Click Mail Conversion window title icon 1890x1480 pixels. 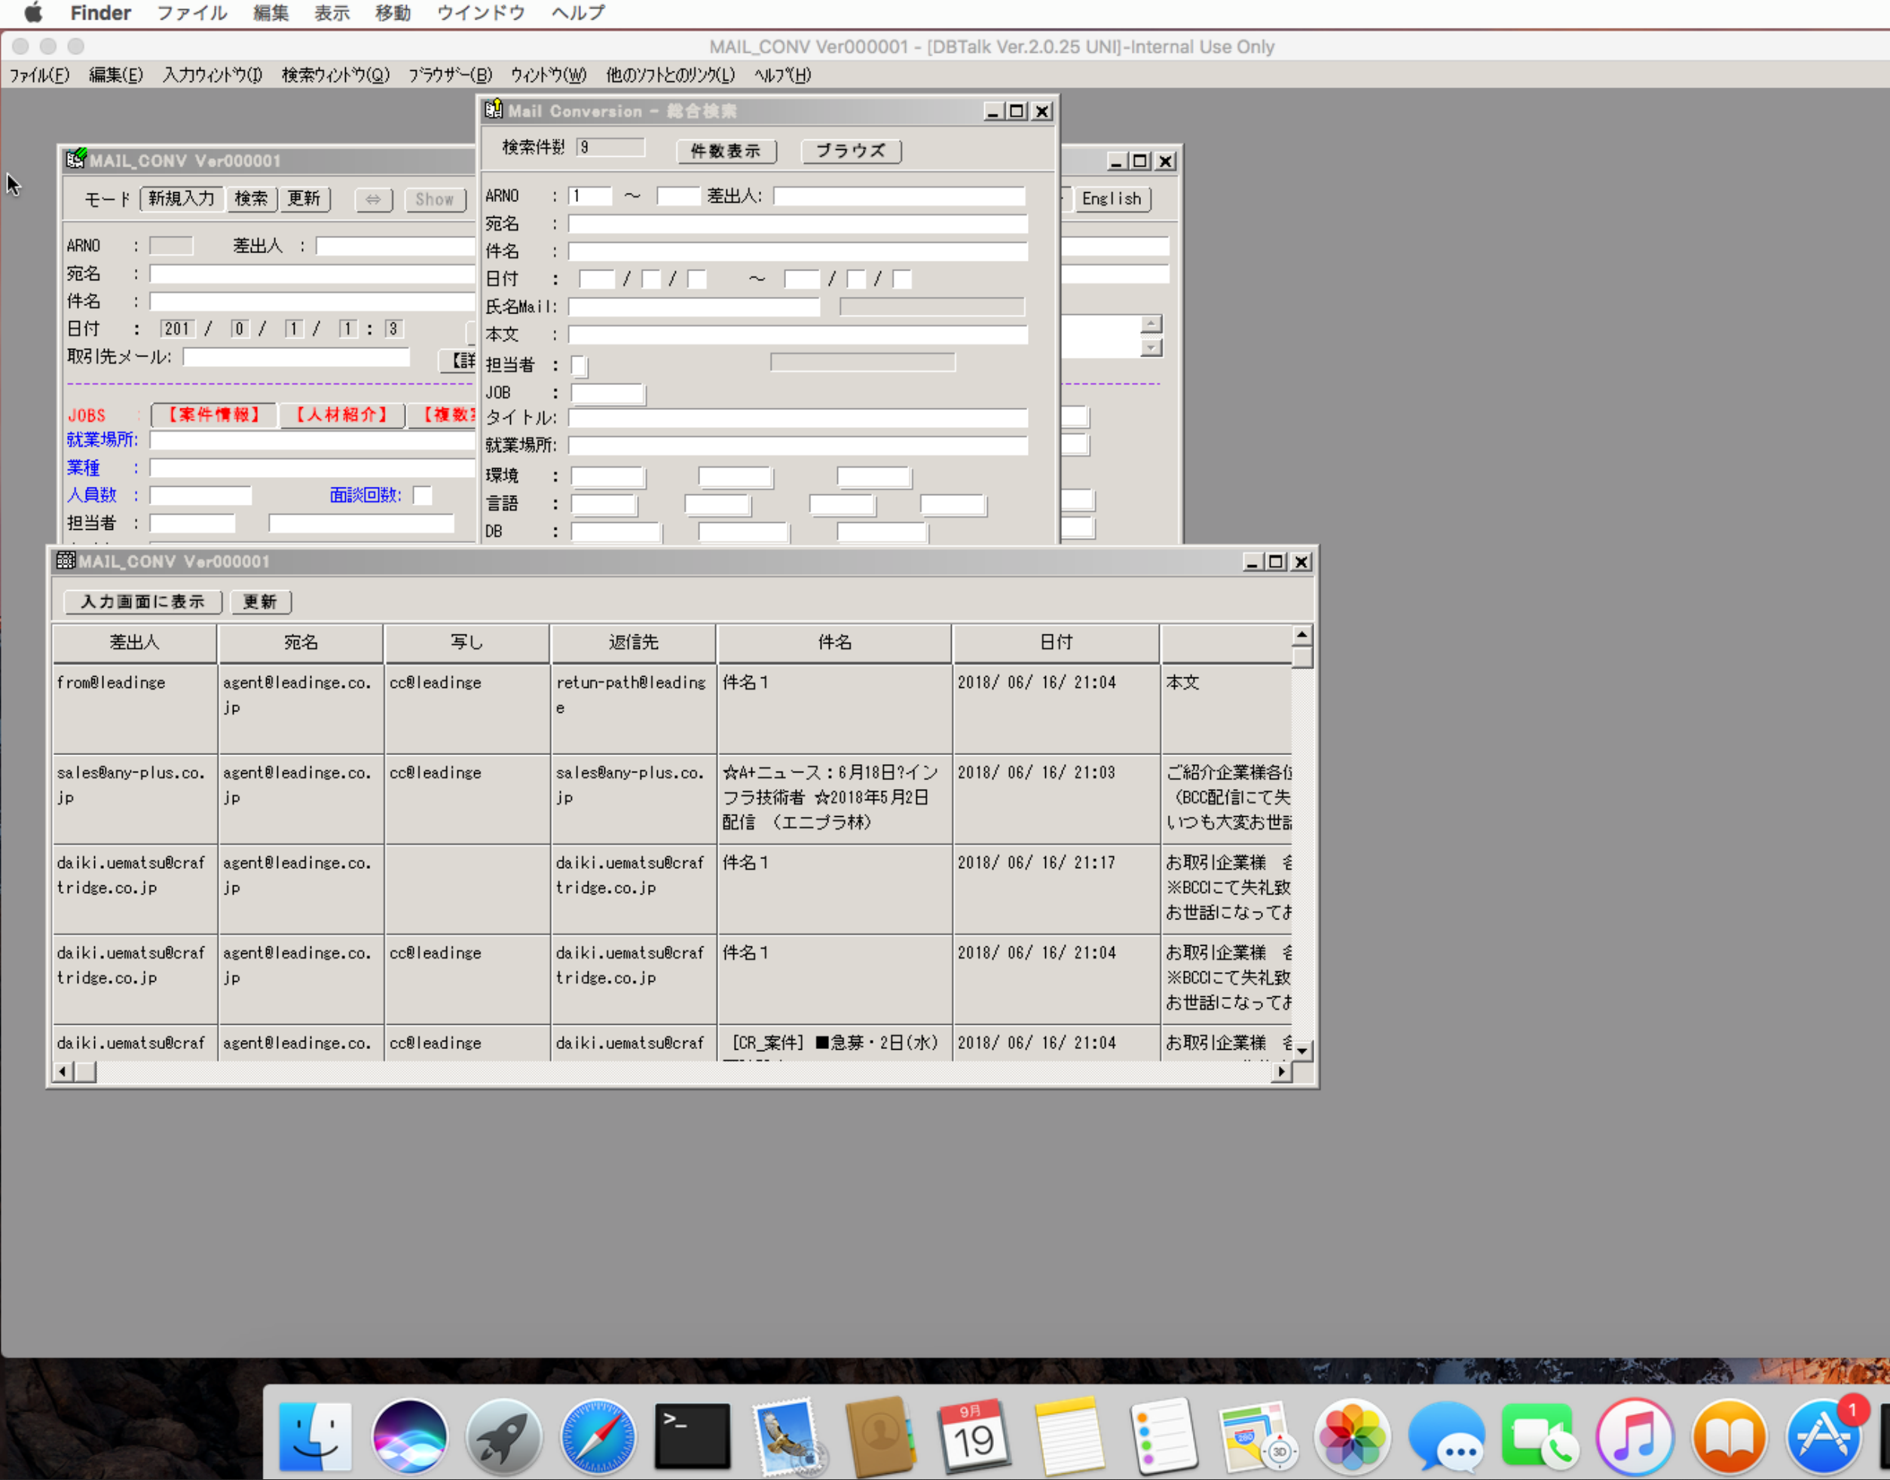(x=494, y=110)
